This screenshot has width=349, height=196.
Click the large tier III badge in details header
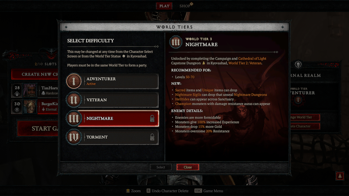coord(176,42)
